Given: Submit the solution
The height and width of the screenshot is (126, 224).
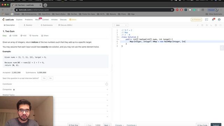Looking at the screenshot, I should 216,125.
